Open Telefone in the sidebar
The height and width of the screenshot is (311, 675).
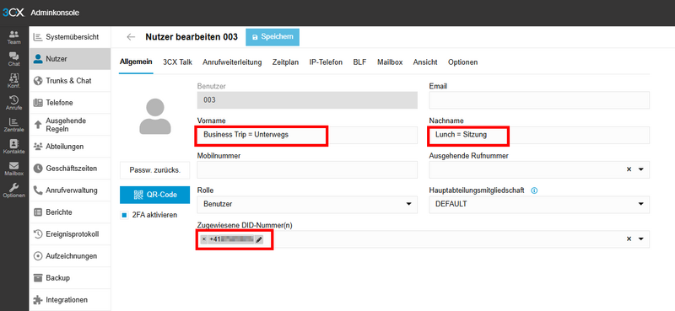tap(70, 103)
